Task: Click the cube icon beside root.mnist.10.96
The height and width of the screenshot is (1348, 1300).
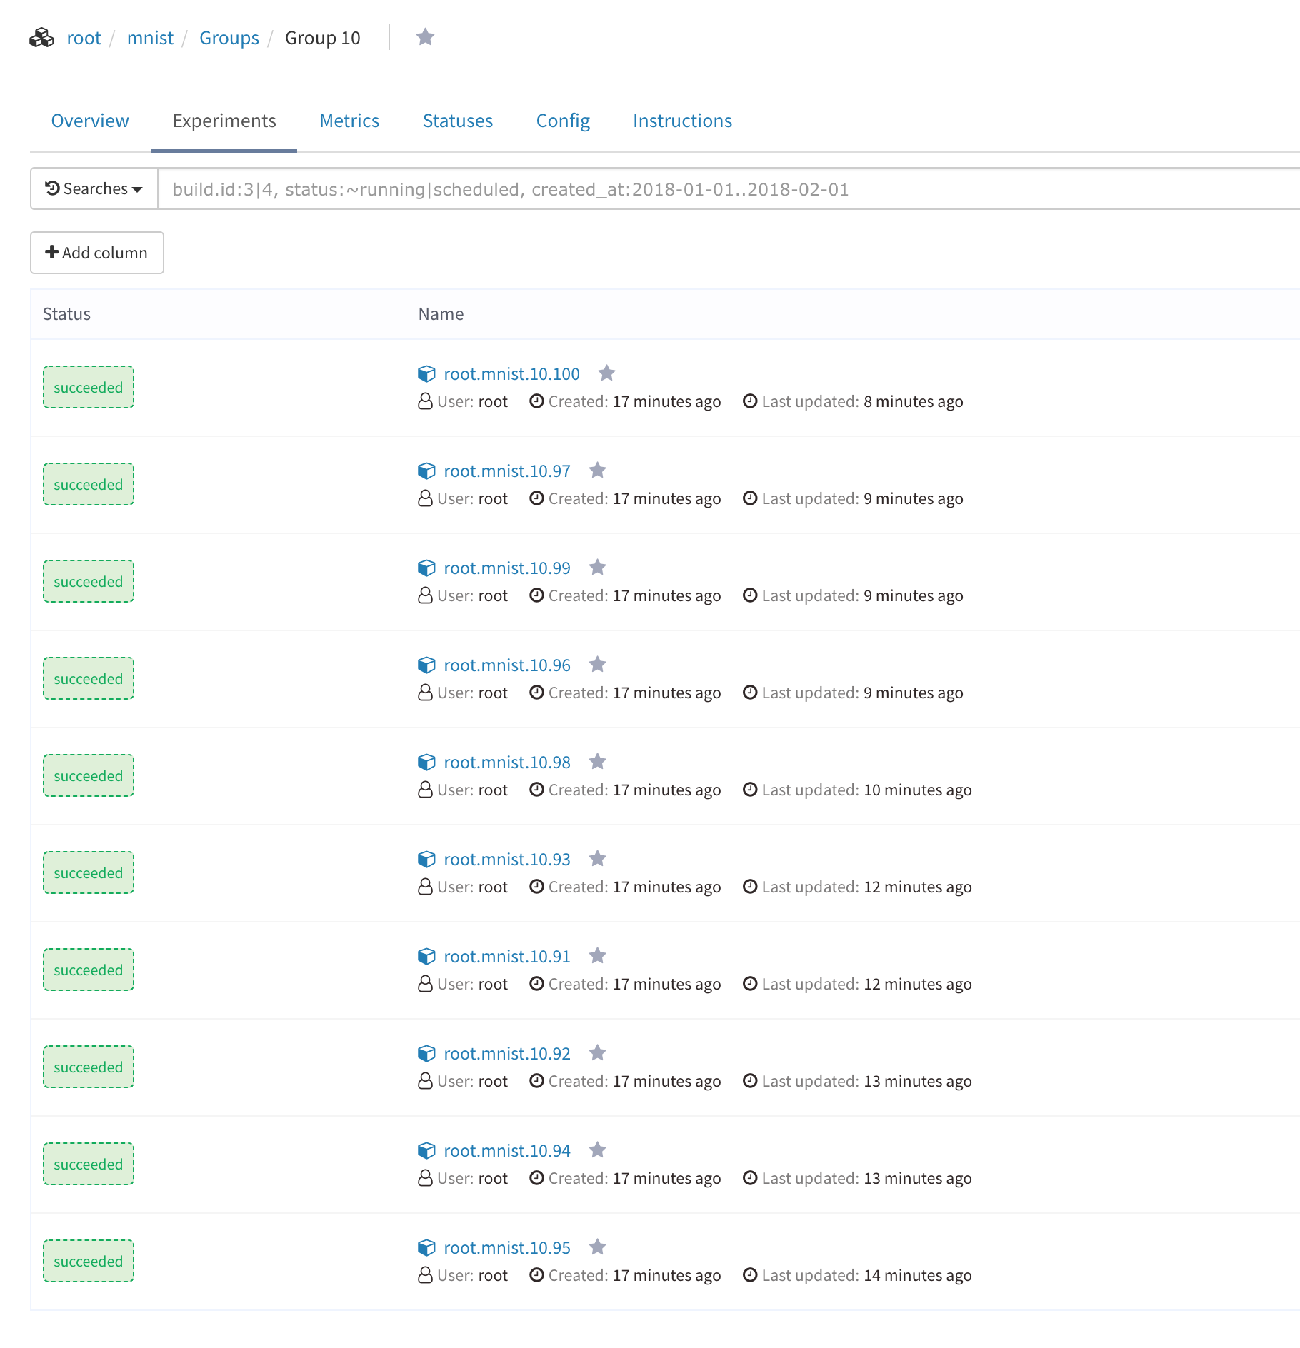Action: pos(426,665)
